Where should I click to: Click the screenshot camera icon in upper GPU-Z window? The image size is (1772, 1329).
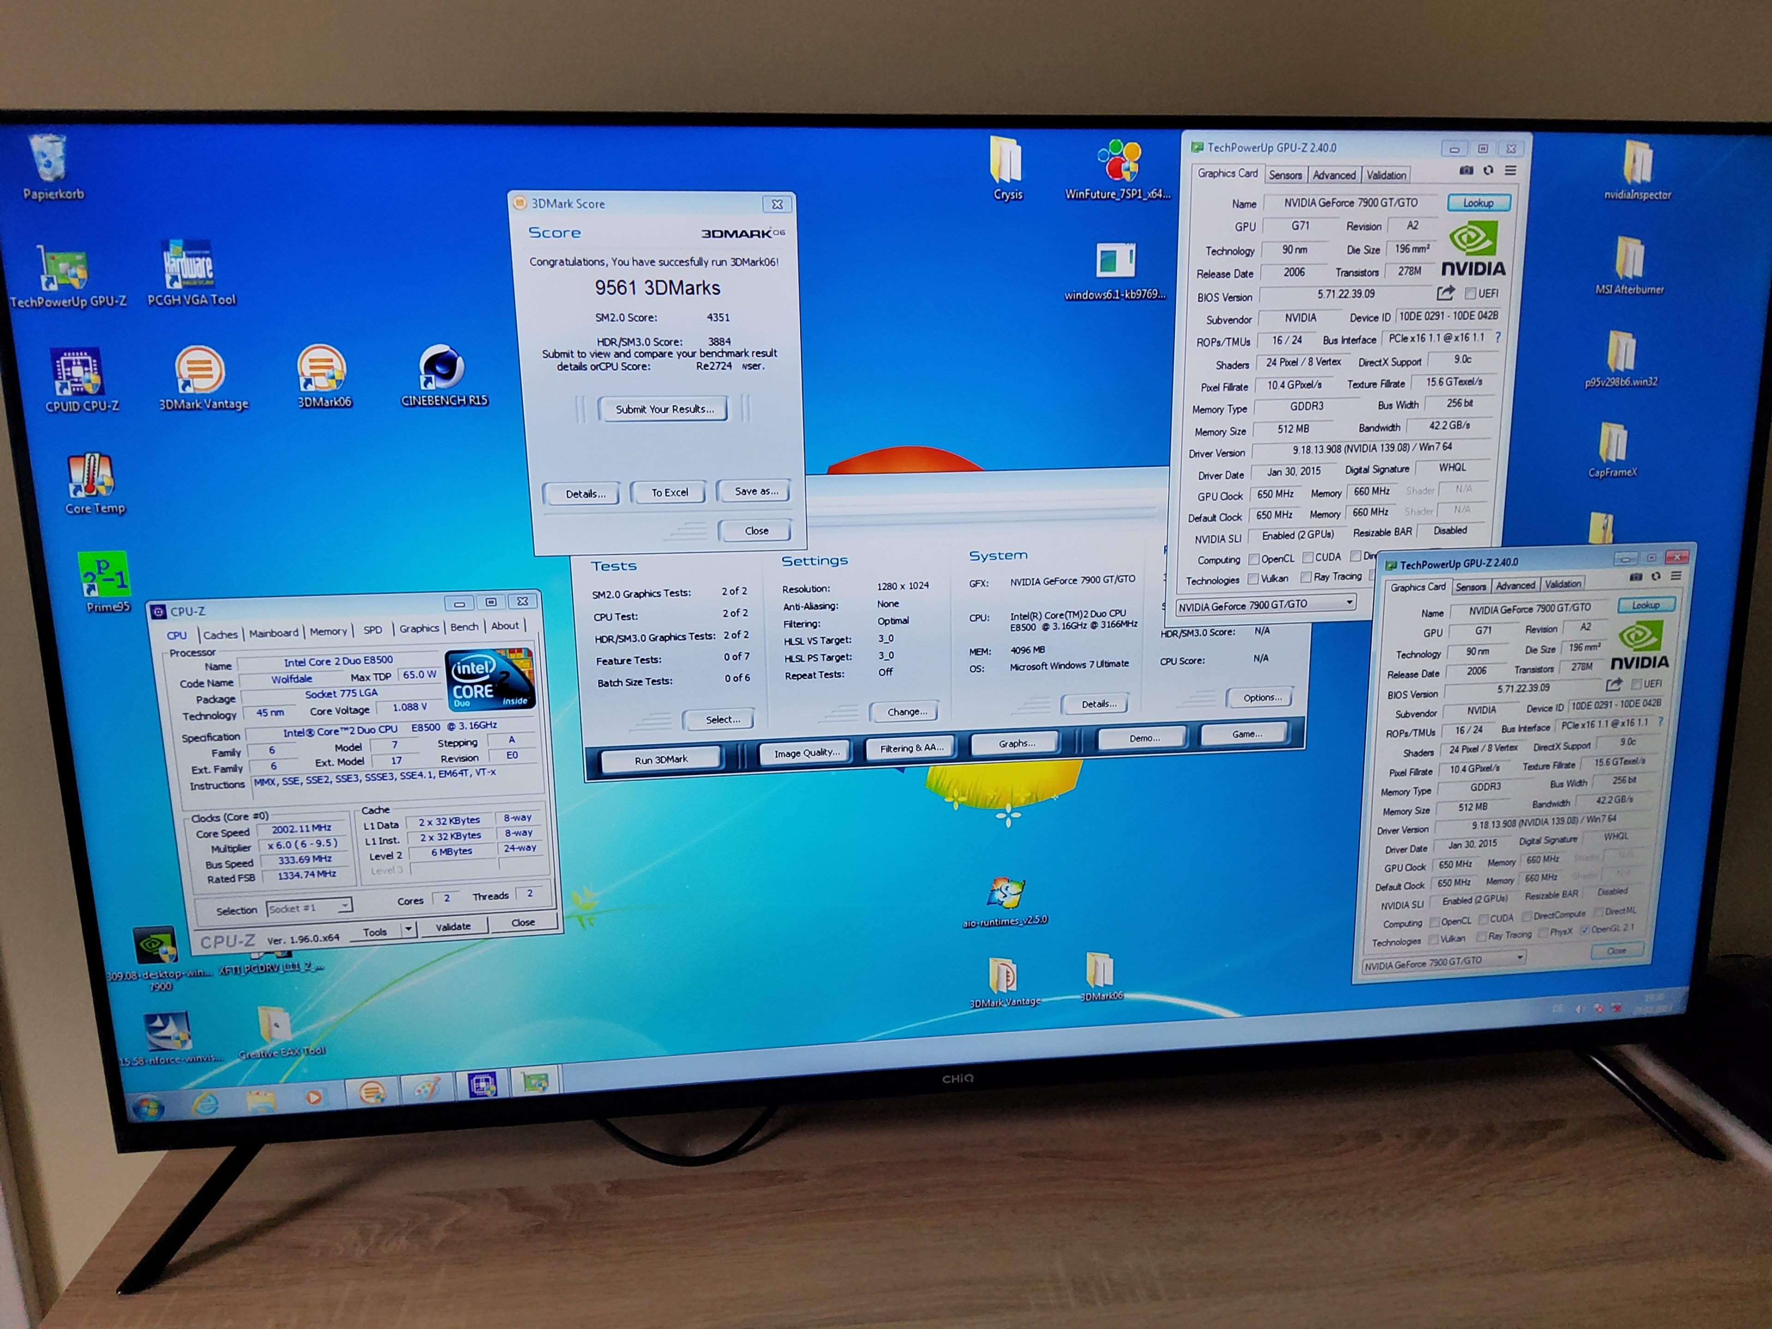point(1466,171)
